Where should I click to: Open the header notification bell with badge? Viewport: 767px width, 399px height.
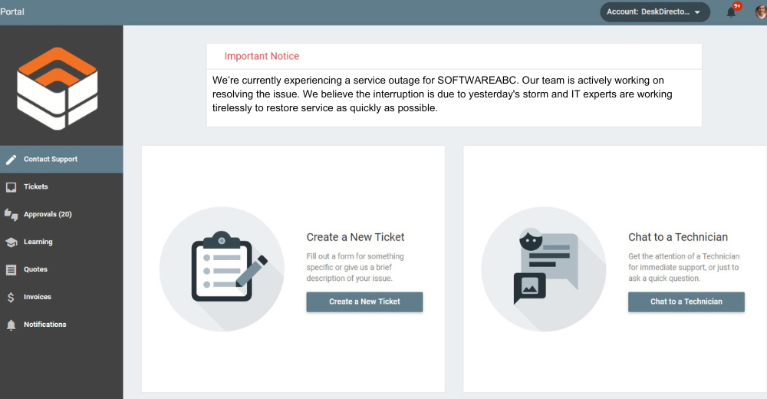[x=731, y=12]
